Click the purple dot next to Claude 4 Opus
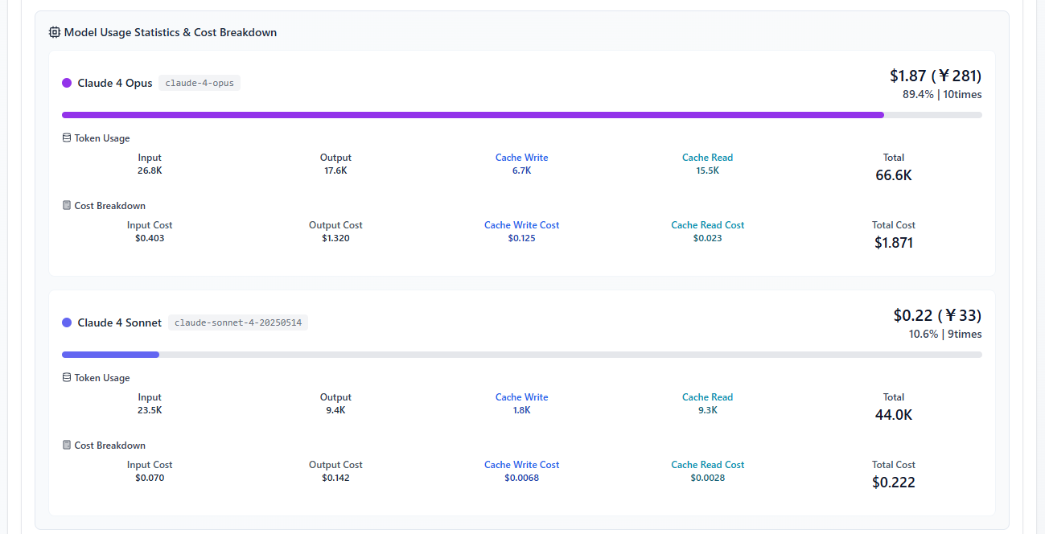Screen dimensions: 1045x534 67,83
